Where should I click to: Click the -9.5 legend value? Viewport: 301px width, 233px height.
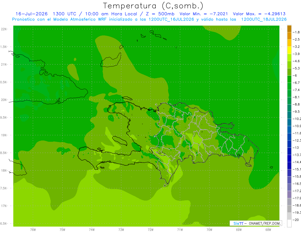pos(296,111)
